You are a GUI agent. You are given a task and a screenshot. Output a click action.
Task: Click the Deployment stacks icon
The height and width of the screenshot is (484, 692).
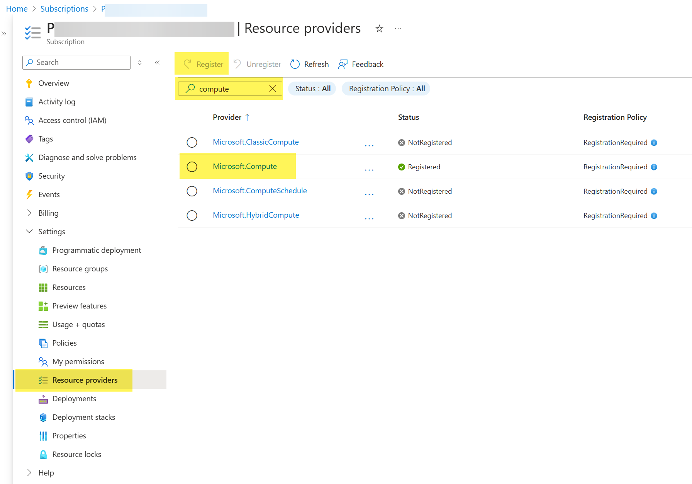[43, 417]
